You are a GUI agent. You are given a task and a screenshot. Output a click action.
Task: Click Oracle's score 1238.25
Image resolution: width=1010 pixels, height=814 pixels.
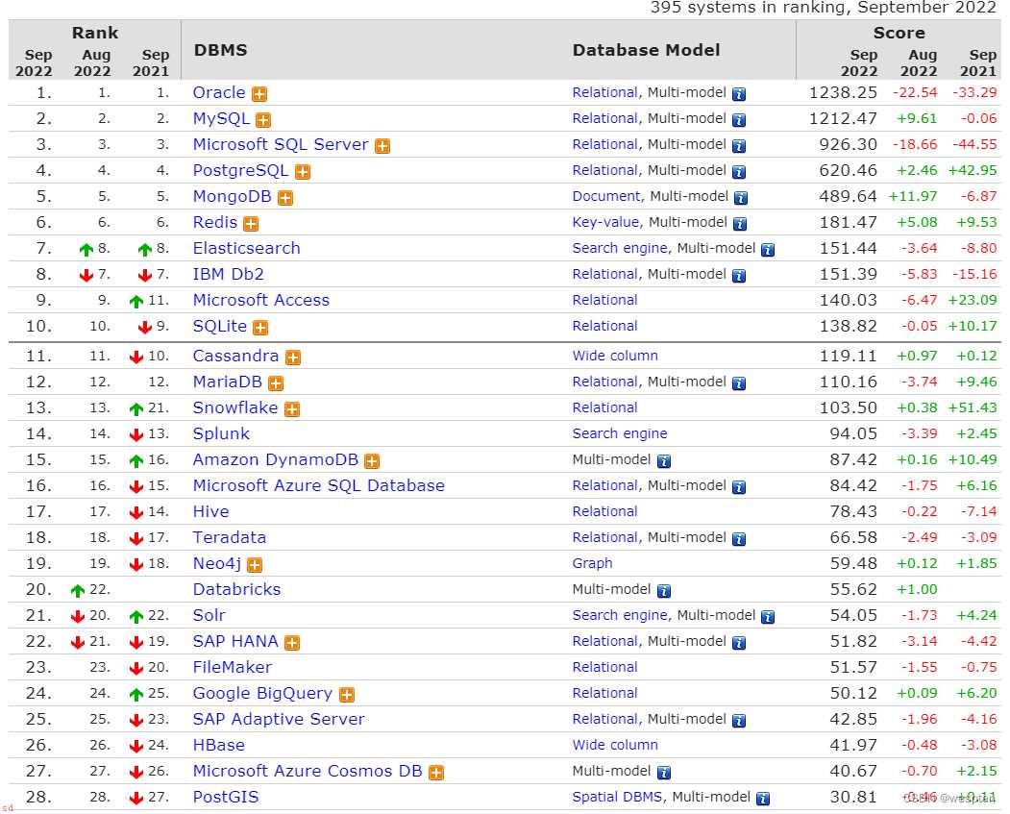tap(843, 92)
